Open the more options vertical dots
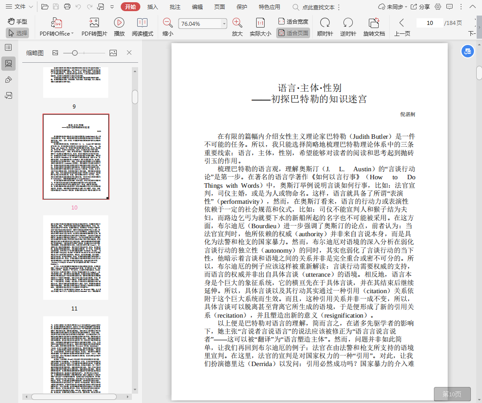Screen dimensions: 482x403 click(461, 7)
